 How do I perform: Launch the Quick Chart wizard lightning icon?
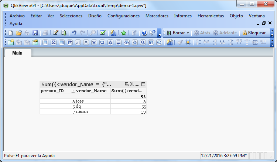point(113,33)
